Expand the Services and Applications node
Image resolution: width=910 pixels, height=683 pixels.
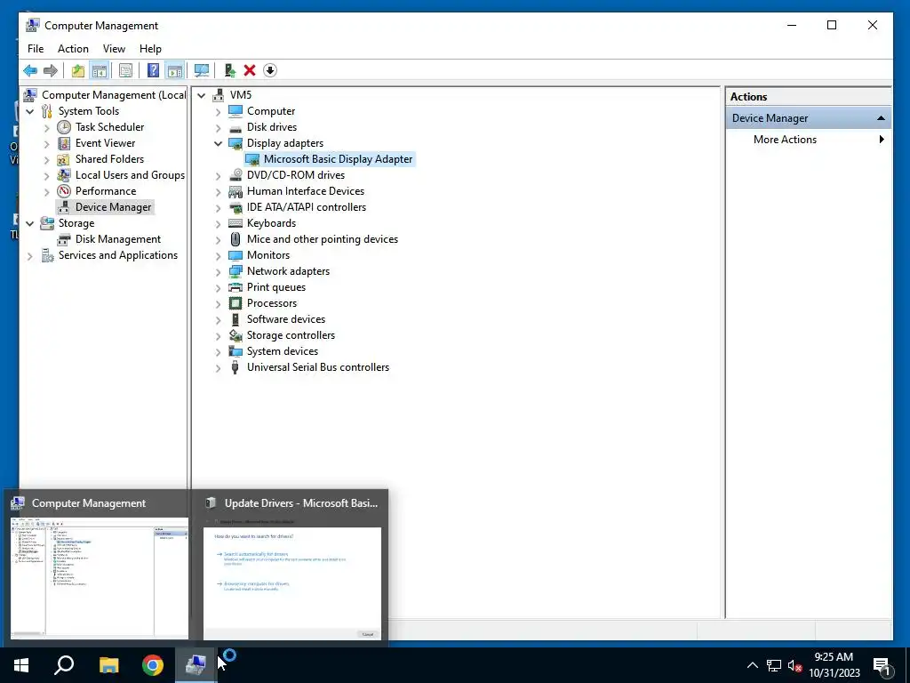30,255
